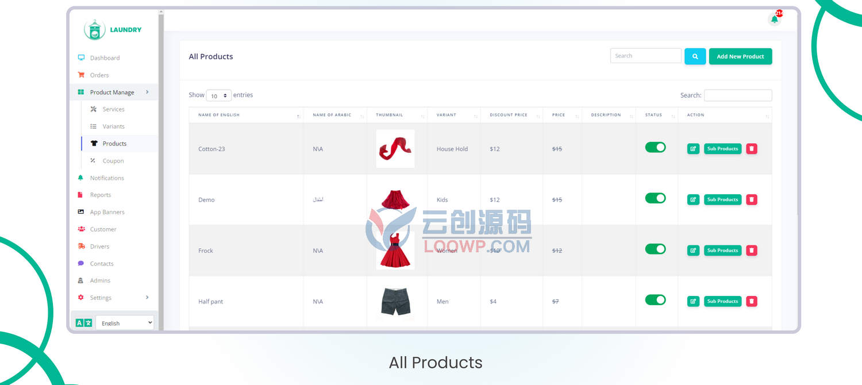The height and width of the screenshot is (385, 862).
Task: Click the Contacts chat bubble icon
Action: (x=81, y=263)
